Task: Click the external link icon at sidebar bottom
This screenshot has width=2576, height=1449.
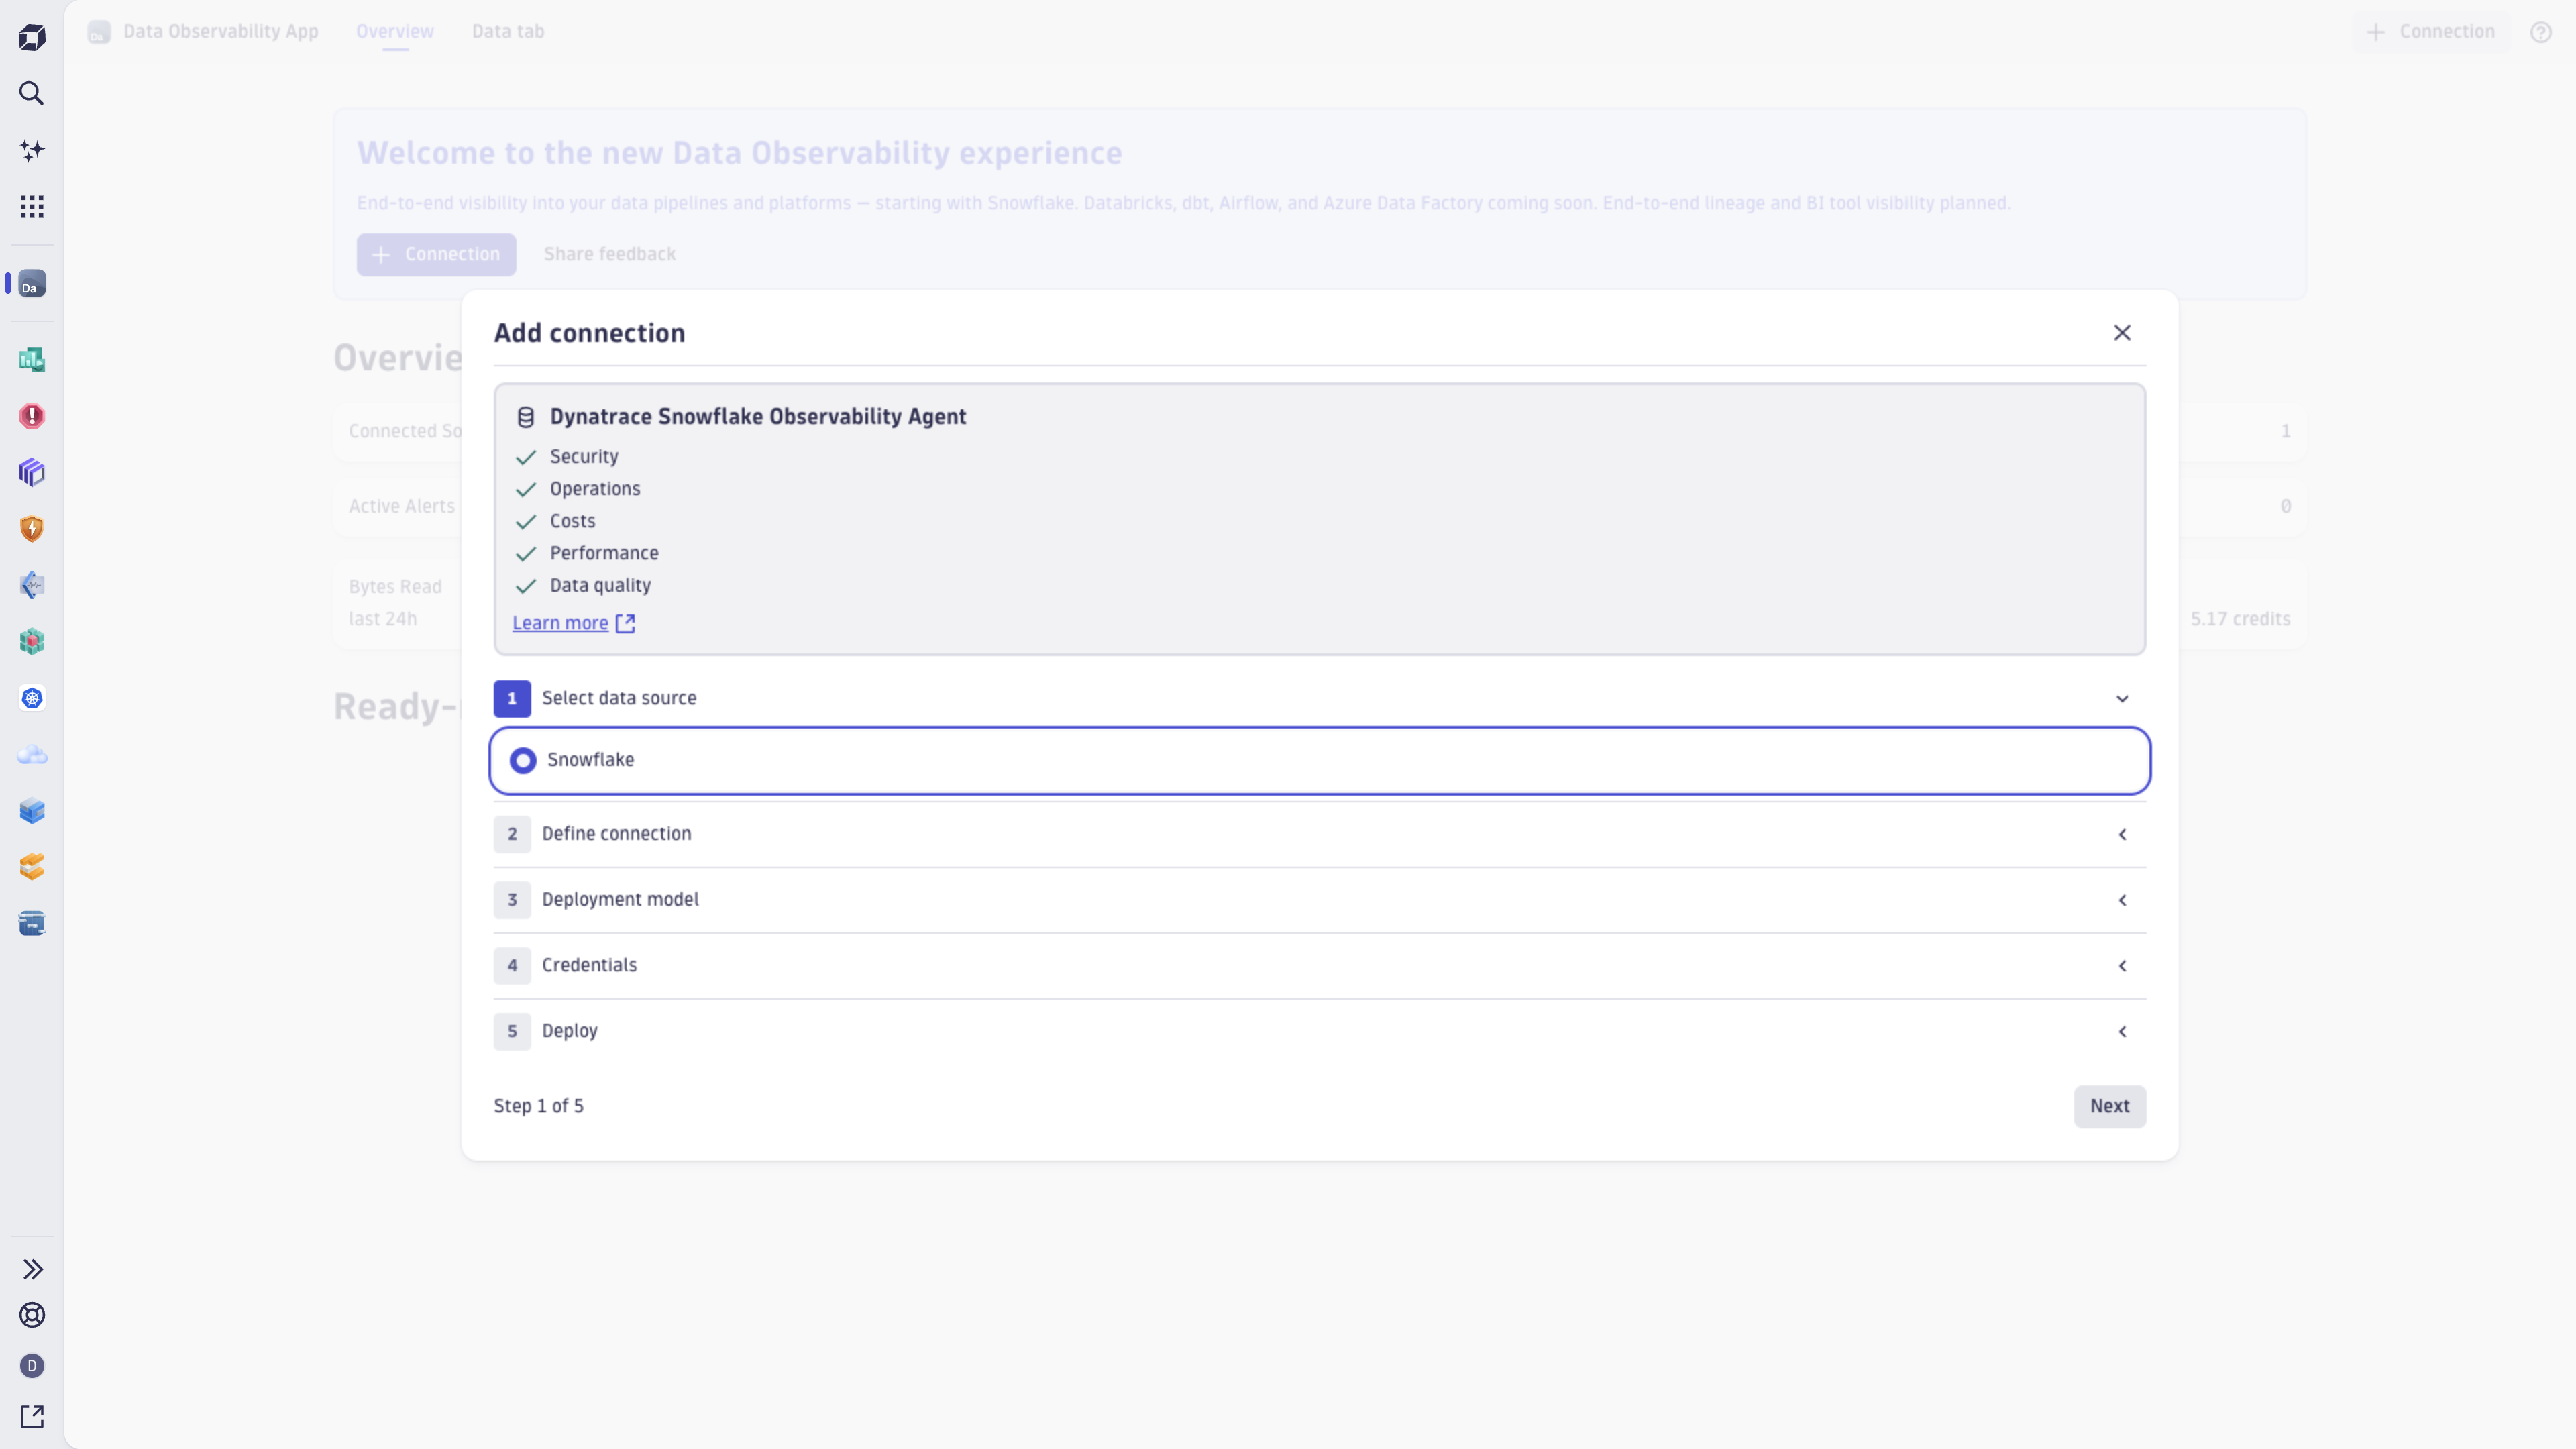Action: (32, 1417)
